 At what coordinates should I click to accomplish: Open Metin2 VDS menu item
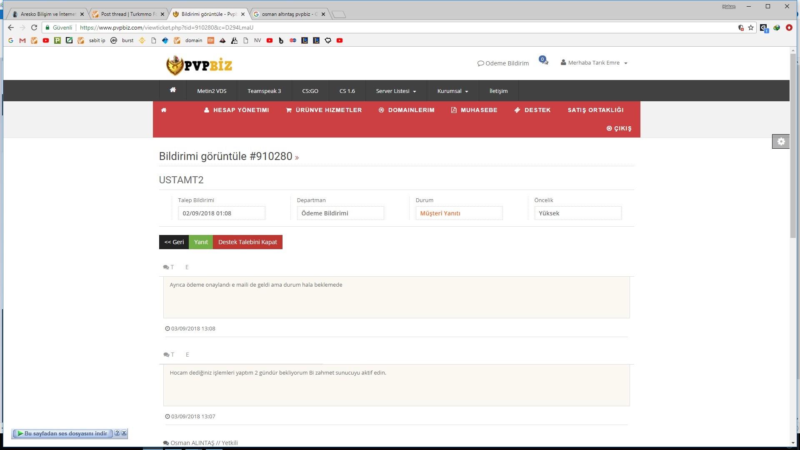coord(212,91)
